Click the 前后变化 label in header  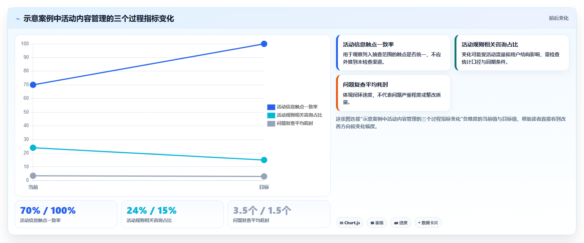pos(558,18)
